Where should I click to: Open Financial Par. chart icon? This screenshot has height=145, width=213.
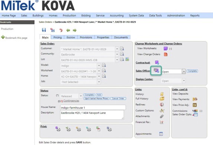[x=162, y=122]
